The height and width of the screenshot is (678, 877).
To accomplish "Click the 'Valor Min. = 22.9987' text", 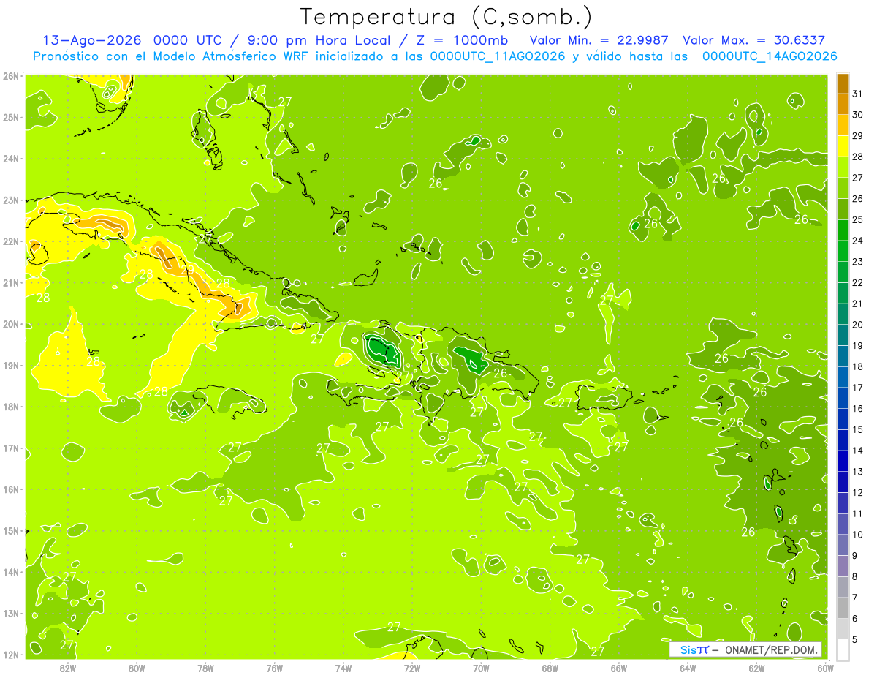I will click(x=599, y=40).
